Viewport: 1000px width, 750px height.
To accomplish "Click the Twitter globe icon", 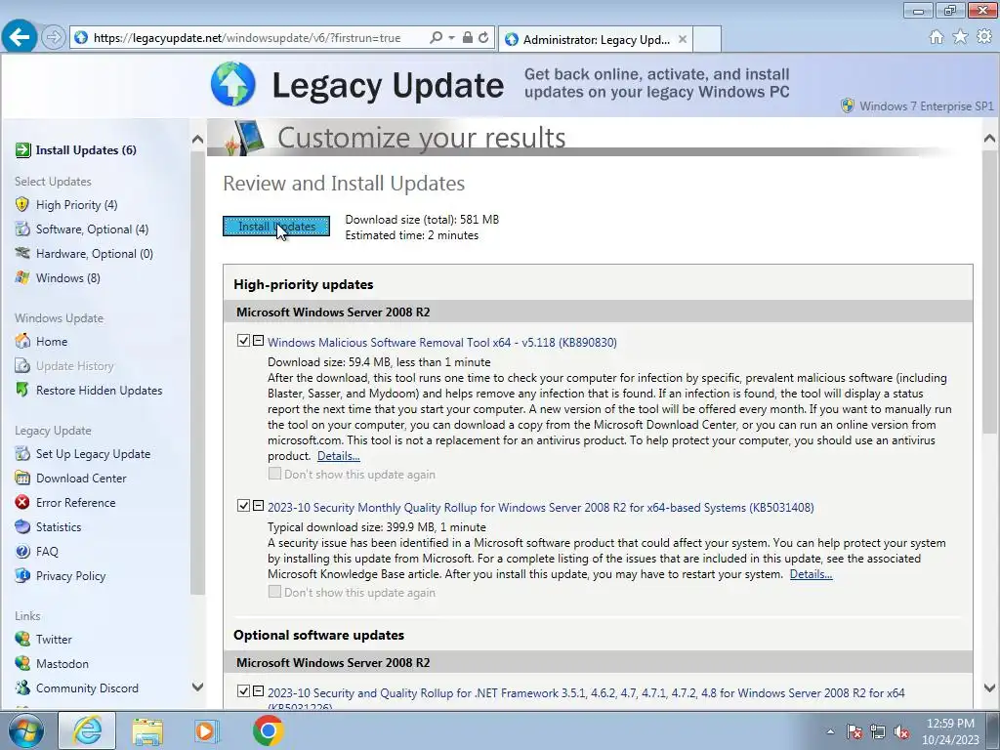I will [22, 639].
